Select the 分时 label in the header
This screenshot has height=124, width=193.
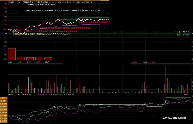pyautogui.click(x=19, y=2)
